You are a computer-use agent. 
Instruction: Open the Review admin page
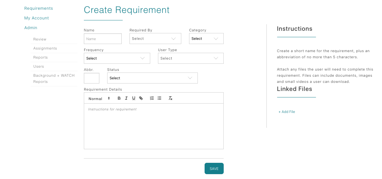40,39
